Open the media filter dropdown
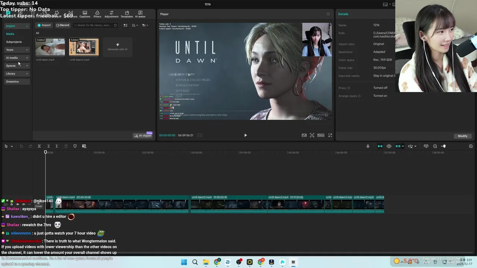Image resolution: width=477 pixels, height=268 pixels. click(x=145, y=25)
